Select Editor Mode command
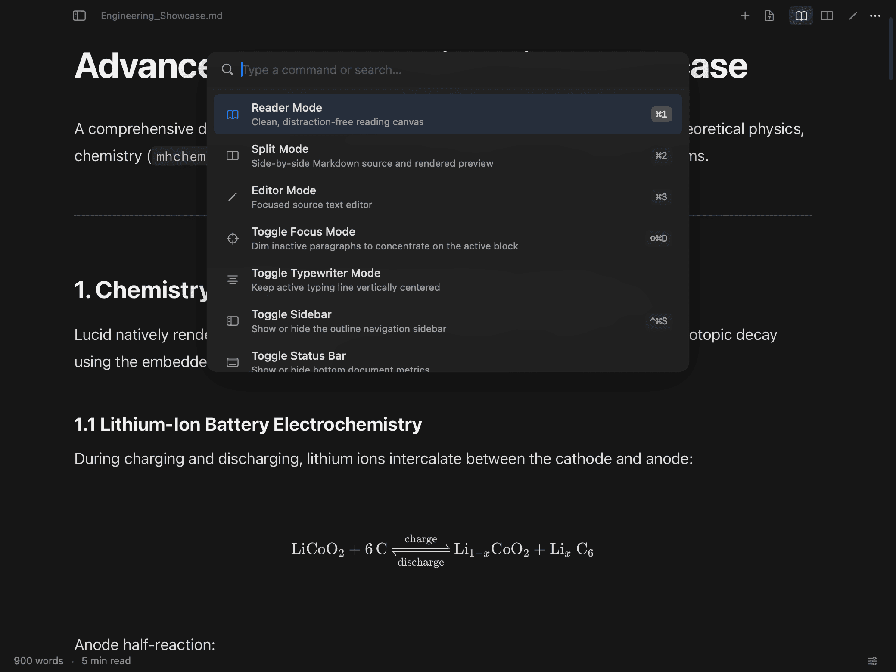 tap(448, 197)
